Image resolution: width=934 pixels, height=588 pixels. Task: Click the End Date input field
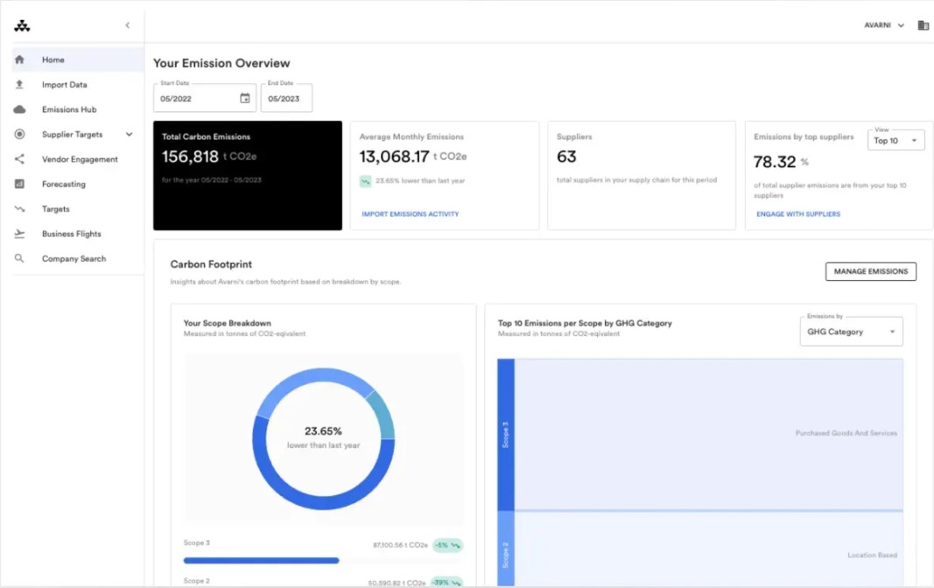[286, 99]
